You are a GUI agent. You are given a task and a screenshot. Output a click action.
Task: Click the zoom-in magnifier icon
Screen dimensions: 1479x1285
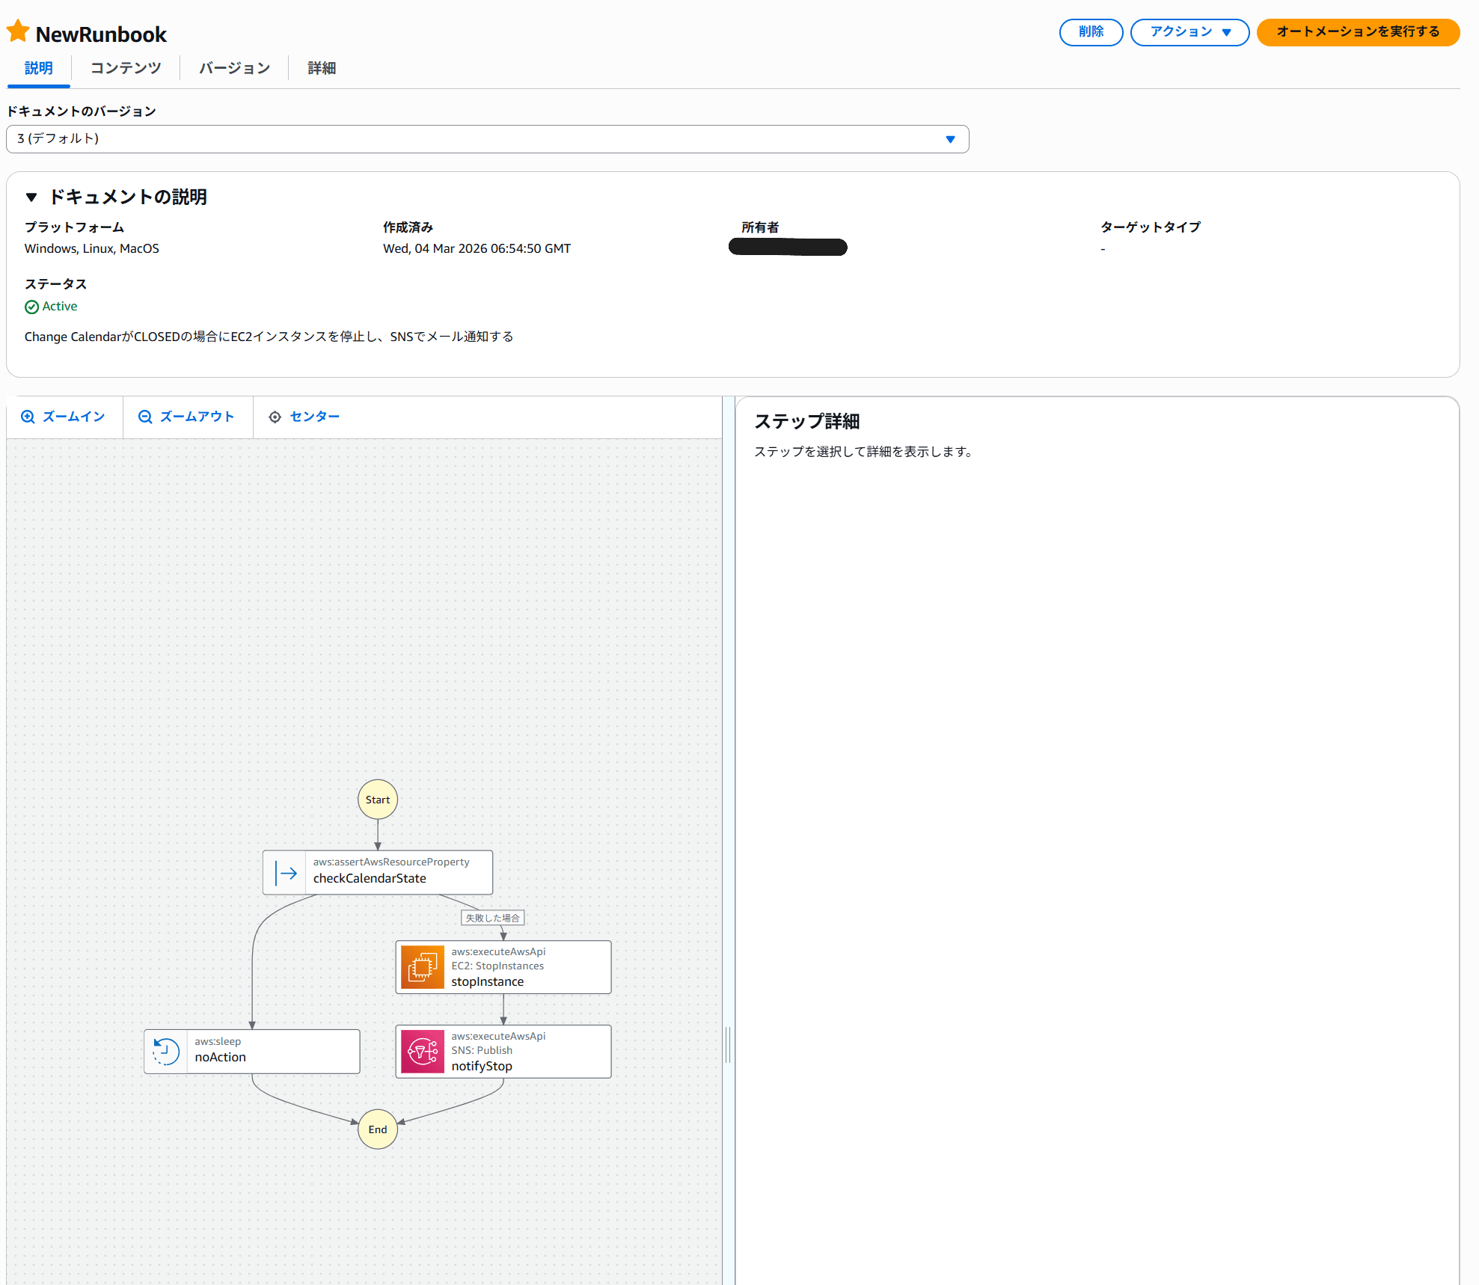(x=28, y=417)
